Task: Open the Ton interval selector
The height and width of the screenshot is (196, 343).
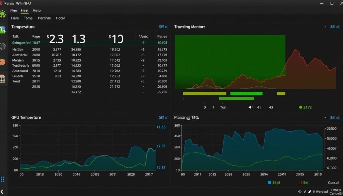Action: (x=223, y=107)
